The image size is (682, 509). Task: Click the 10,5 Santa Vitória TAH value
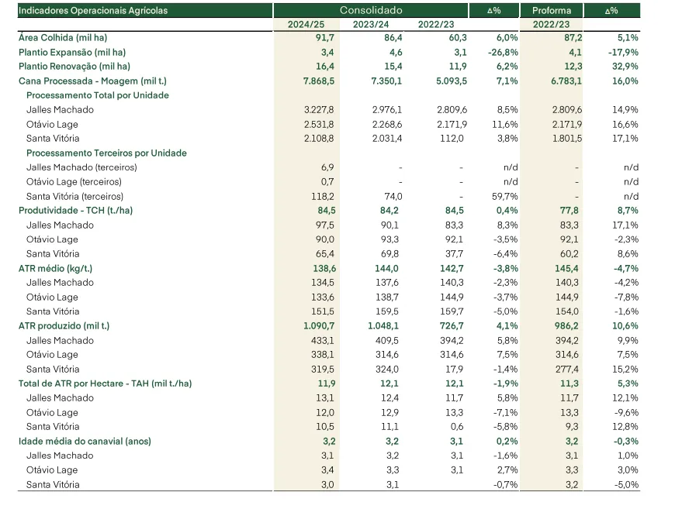325,427
